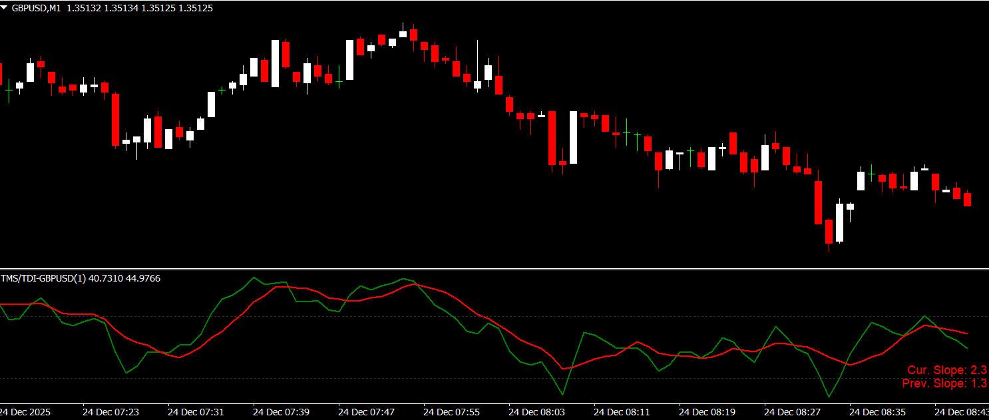Open the dropdown arrow beside GBPUSD,M1
The height and width of the screenshot is (420, 989).
(x=5, y=8)
